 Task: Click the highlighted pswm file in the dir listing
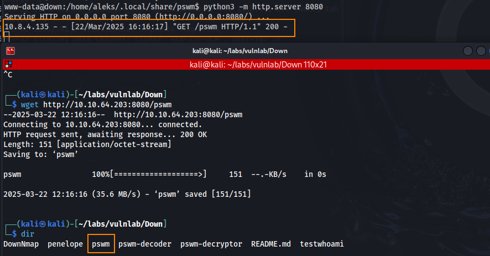point(101,244)
